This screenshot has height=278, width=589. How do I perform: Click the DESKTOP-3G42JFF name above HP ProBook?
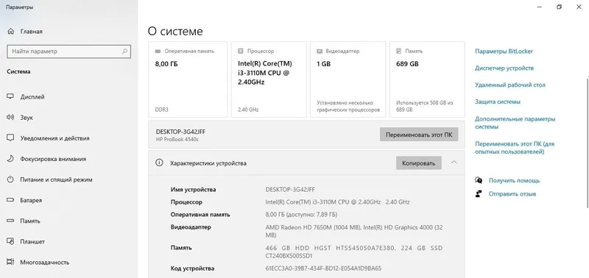(180, 132)
